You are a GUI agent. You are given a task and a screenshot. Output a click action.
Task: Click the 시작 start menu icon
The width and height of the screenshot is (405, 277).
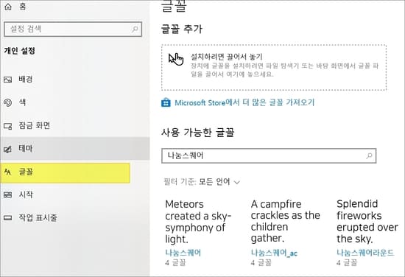pos(8,194)
